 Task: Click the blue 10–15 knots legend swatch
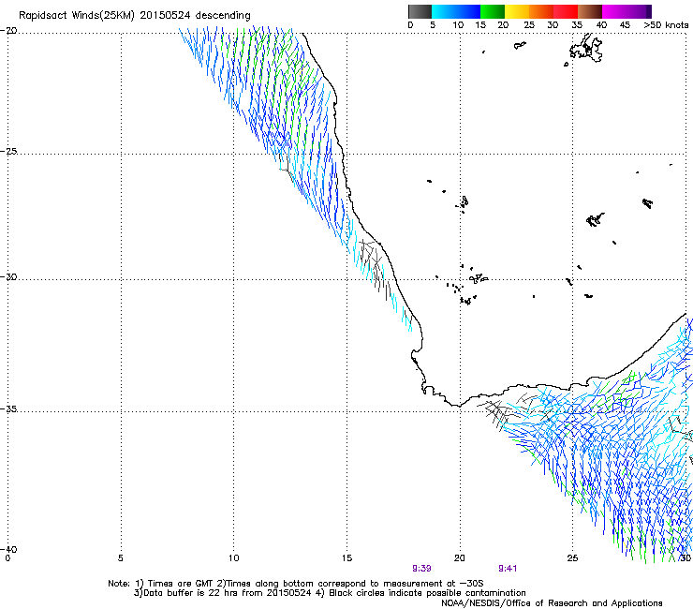[x=468, y=11]
